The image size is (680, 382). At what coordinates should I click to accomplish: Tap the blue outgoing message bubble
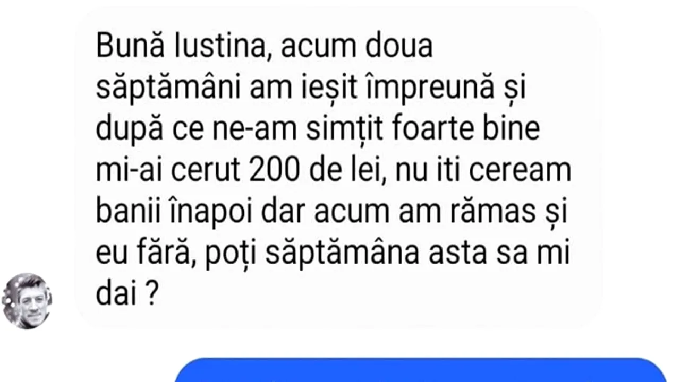coord(421,370)
